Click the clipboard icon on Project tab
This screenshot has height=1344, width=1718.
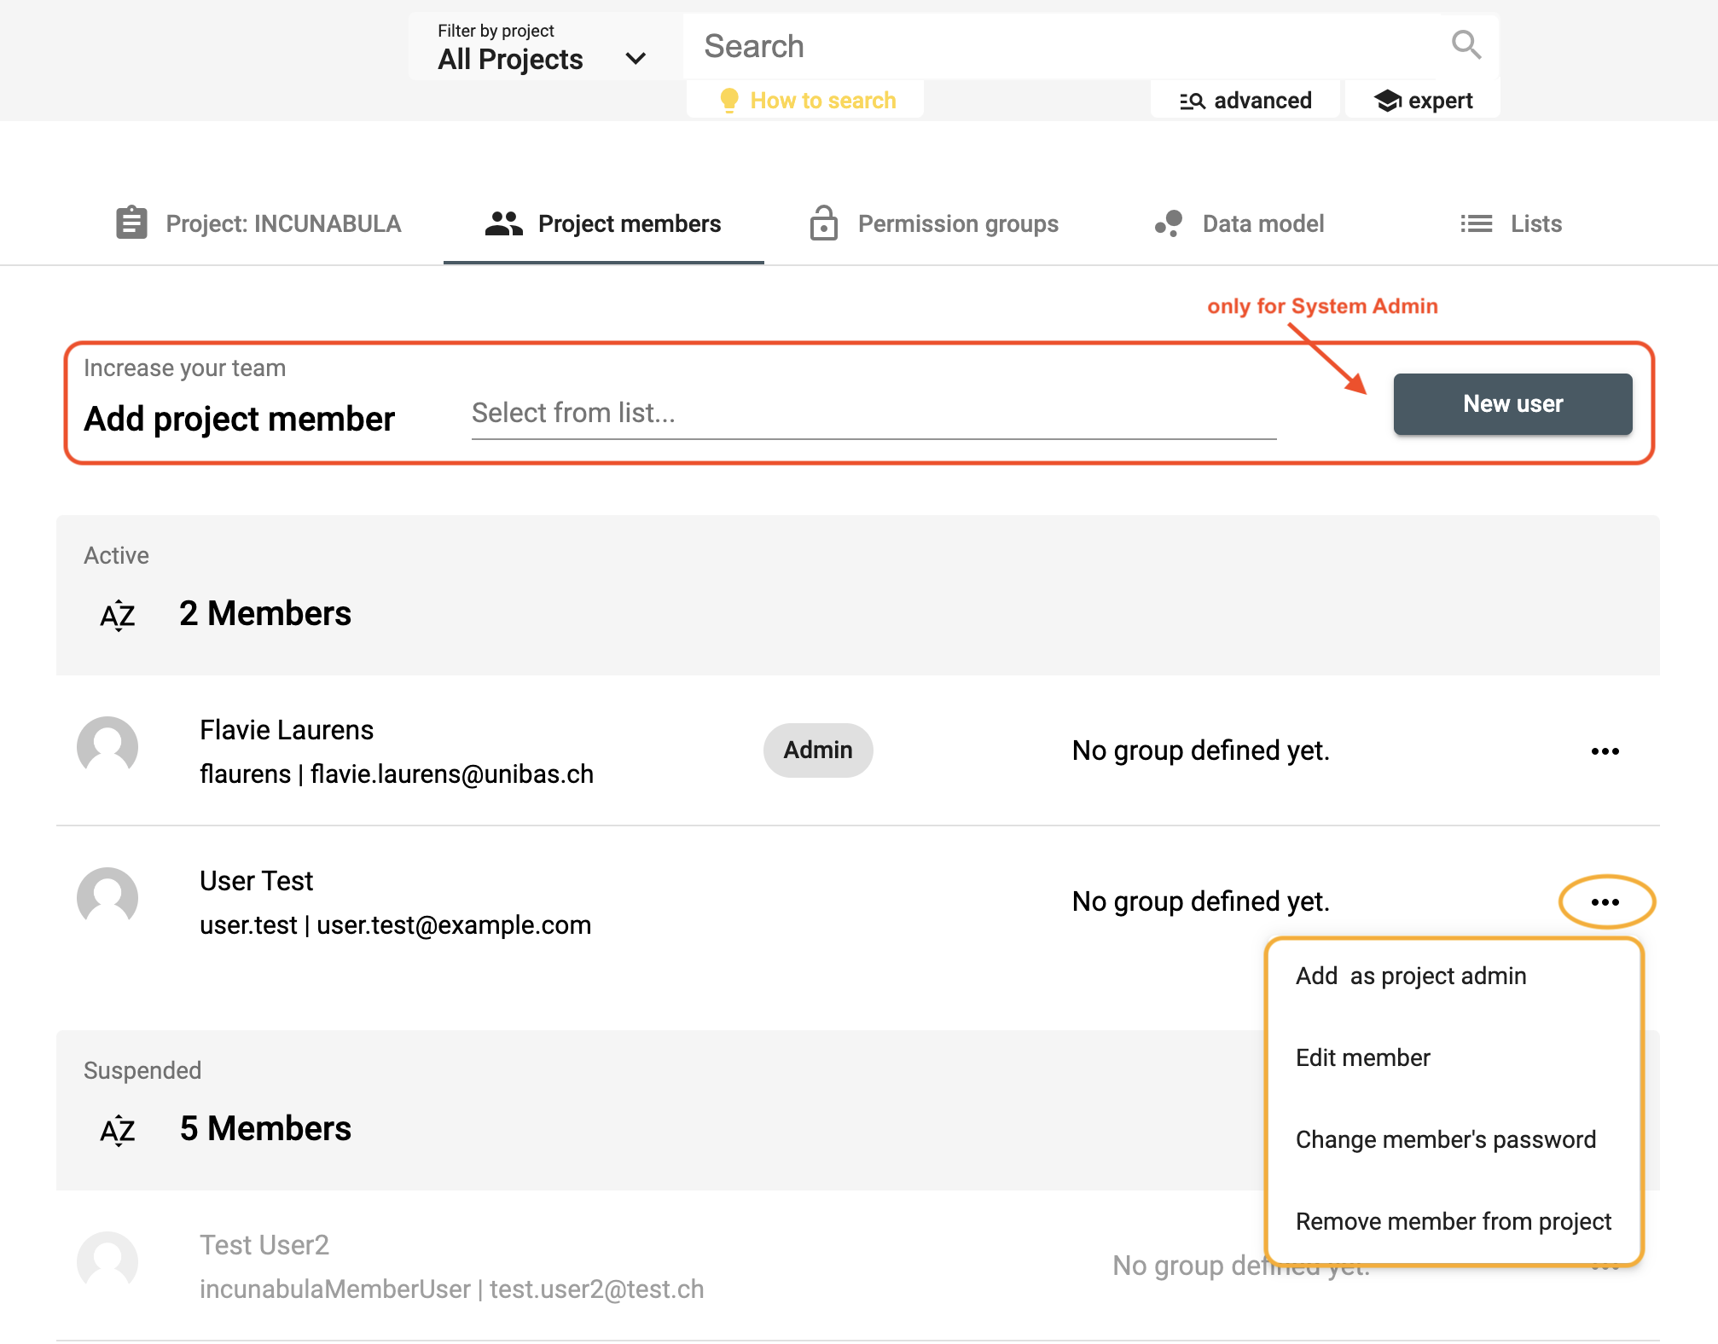[x=131, y=223]
